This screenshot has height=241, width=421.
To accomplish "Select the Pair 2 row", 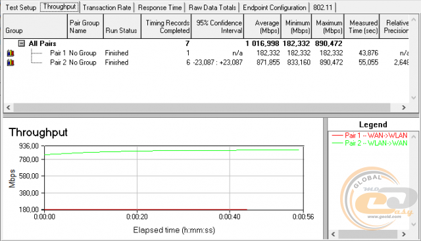I will (x=206, y=63).
